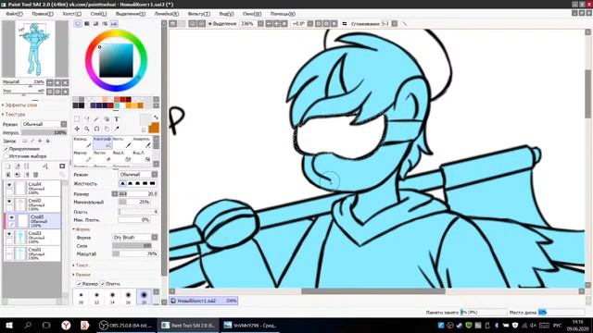Switch to RGB sliders color mode

tap(87, 23)
